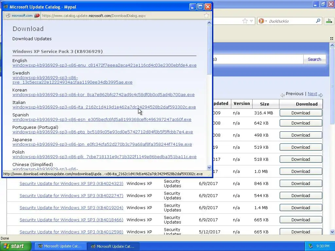Click the system tray notification icon near the clock
The width and height of the screenshot is (335, 251).
coord(311,246)
